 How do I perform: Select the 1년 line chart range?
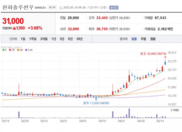(x=54, y=39)
